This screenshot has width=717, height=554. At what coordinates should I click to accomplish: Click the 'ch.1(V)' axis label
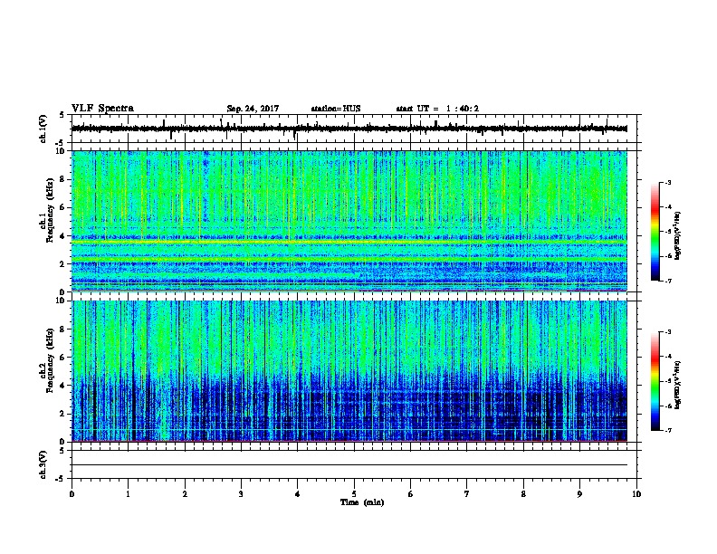pyautogui.click(x=43, y=129)
